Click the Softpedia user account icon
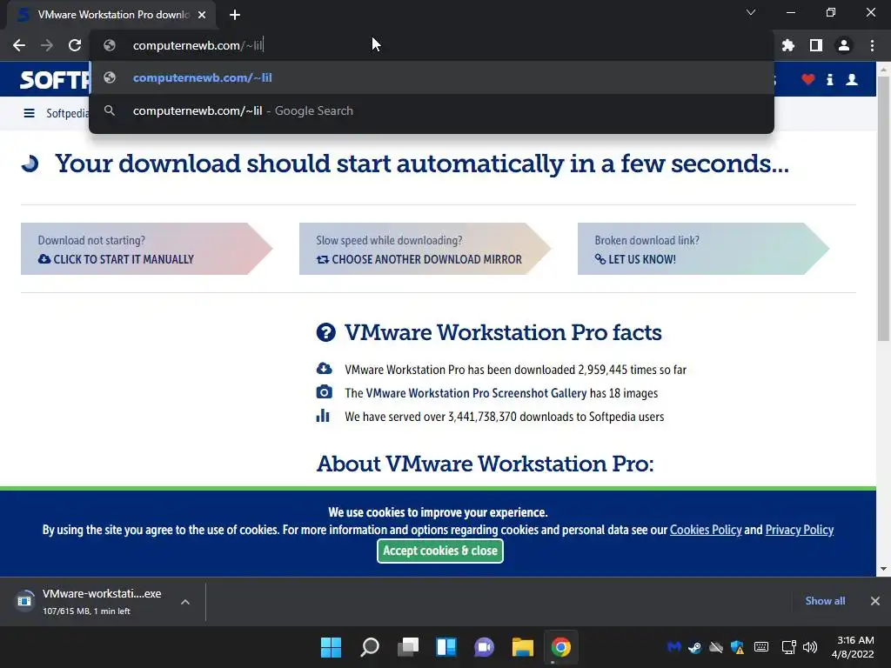This screenshot has height=668, width=891. 852,79
